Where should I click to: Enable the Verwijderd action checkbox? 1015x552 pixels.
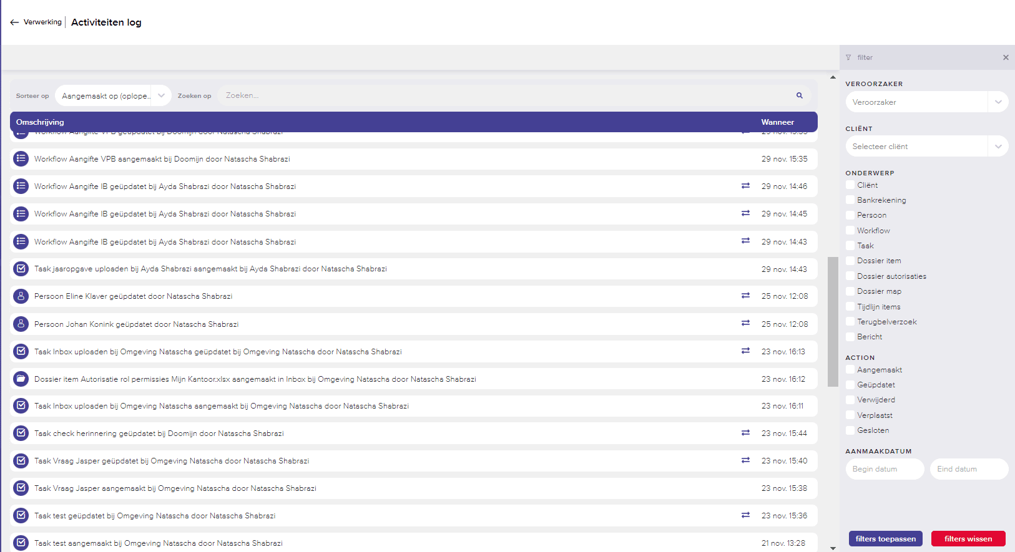click(850, 400)
